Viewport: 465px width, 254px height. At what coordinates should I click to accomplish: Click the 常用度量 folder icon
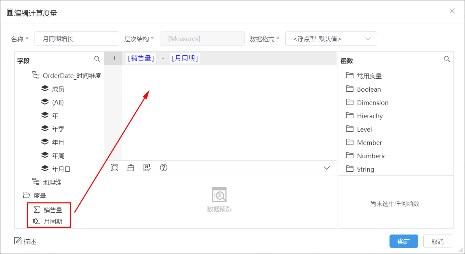click(x=350, y=75)
